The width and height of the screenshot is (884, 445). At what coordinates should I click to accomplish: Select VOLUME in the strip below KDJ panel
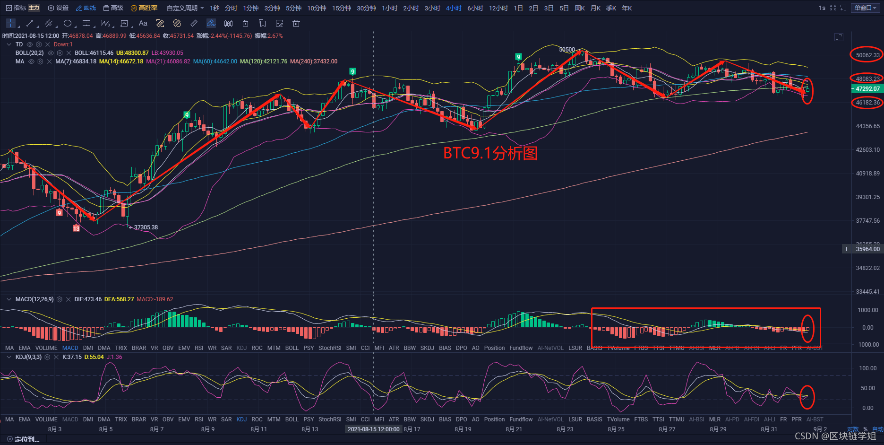click(46, 419)
